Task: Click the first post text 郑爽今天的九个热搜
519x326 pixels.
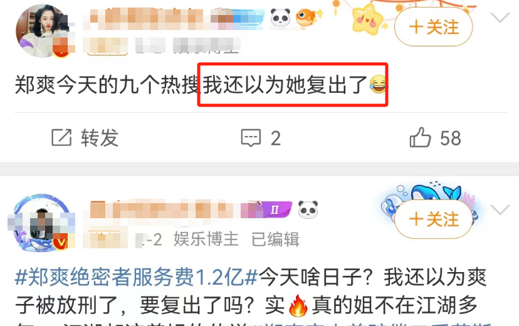Action: pyautogui.click(x=107, y=85)
